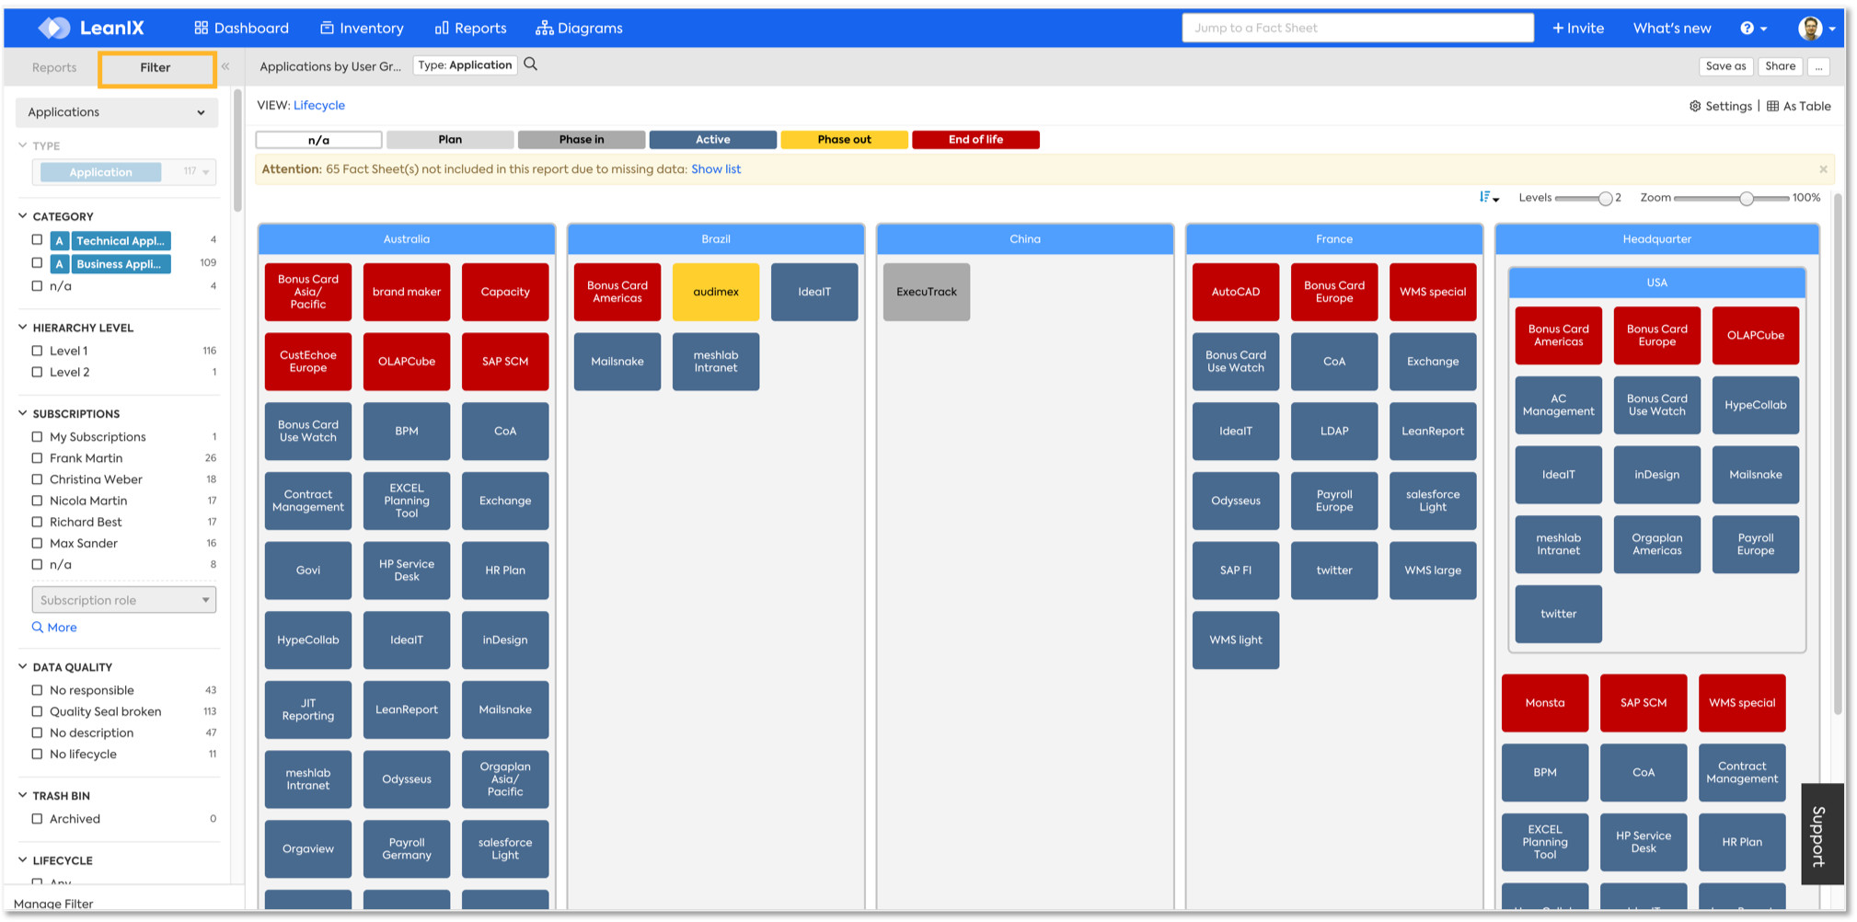Screen dimensions: 1857x922
Task: Click the Share button
Action: point(1781,66)
